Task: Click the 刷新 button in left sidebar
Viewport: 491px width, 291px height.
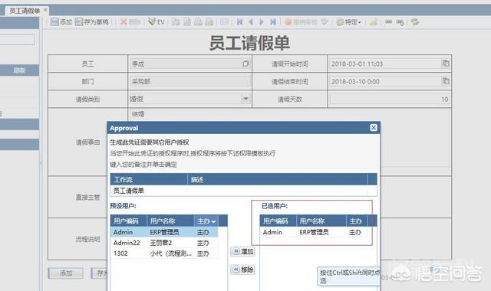Action: [19, 70]
